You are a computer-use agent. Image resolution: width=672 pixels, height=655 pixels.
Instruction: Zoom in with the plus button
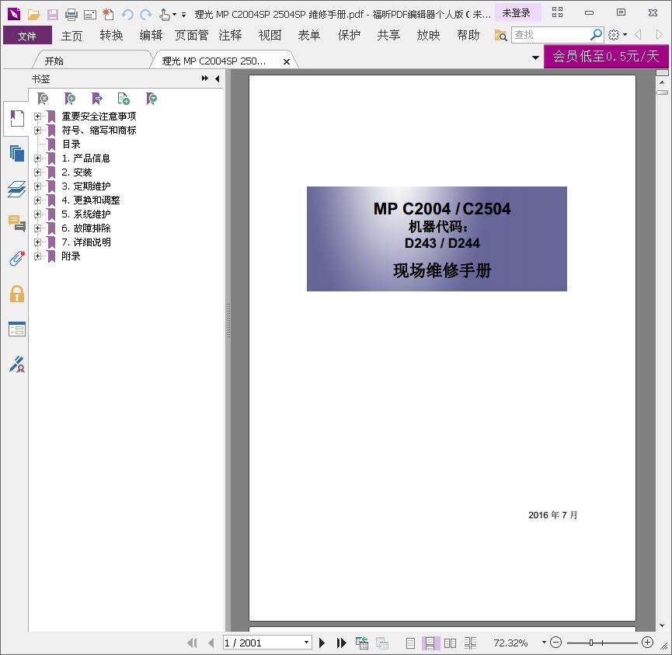647,642
